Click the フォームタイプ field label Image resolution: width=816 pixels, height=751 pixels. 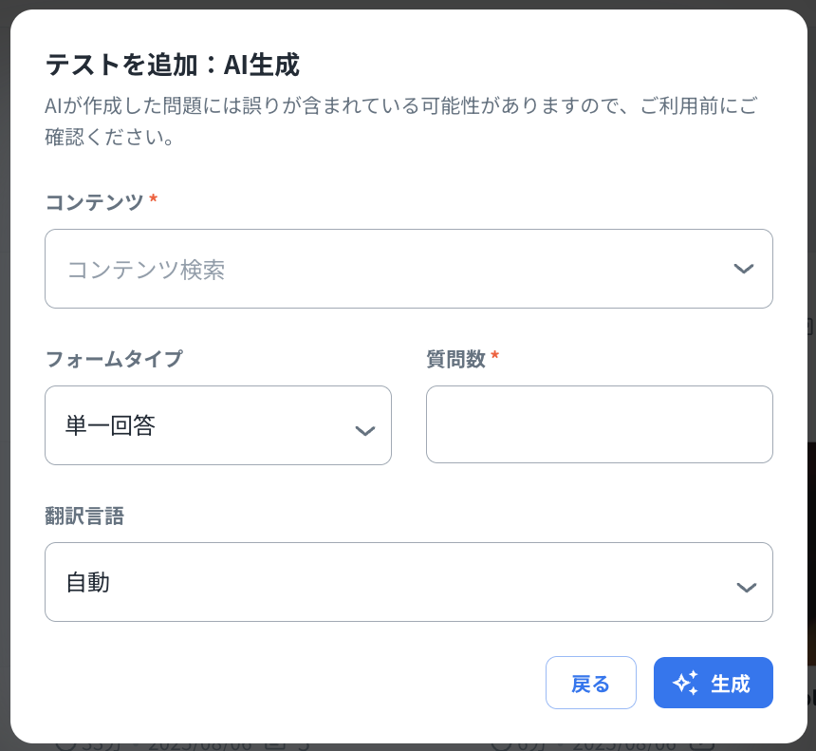tap(114, 359)
